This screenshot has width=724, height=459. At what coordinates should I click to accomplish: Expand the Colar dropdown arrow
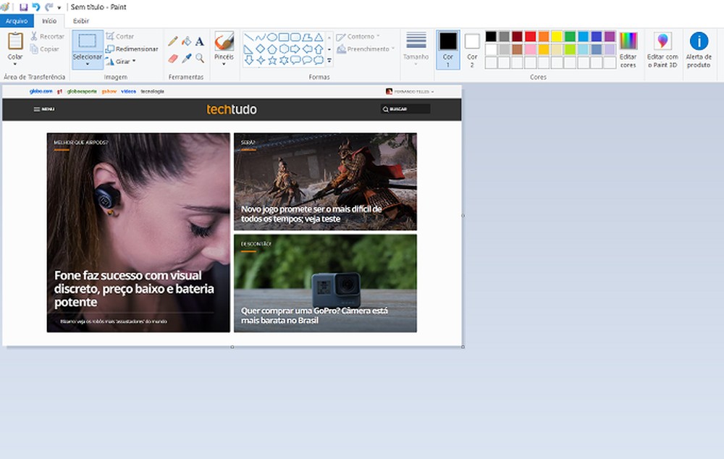click(15, 63)
